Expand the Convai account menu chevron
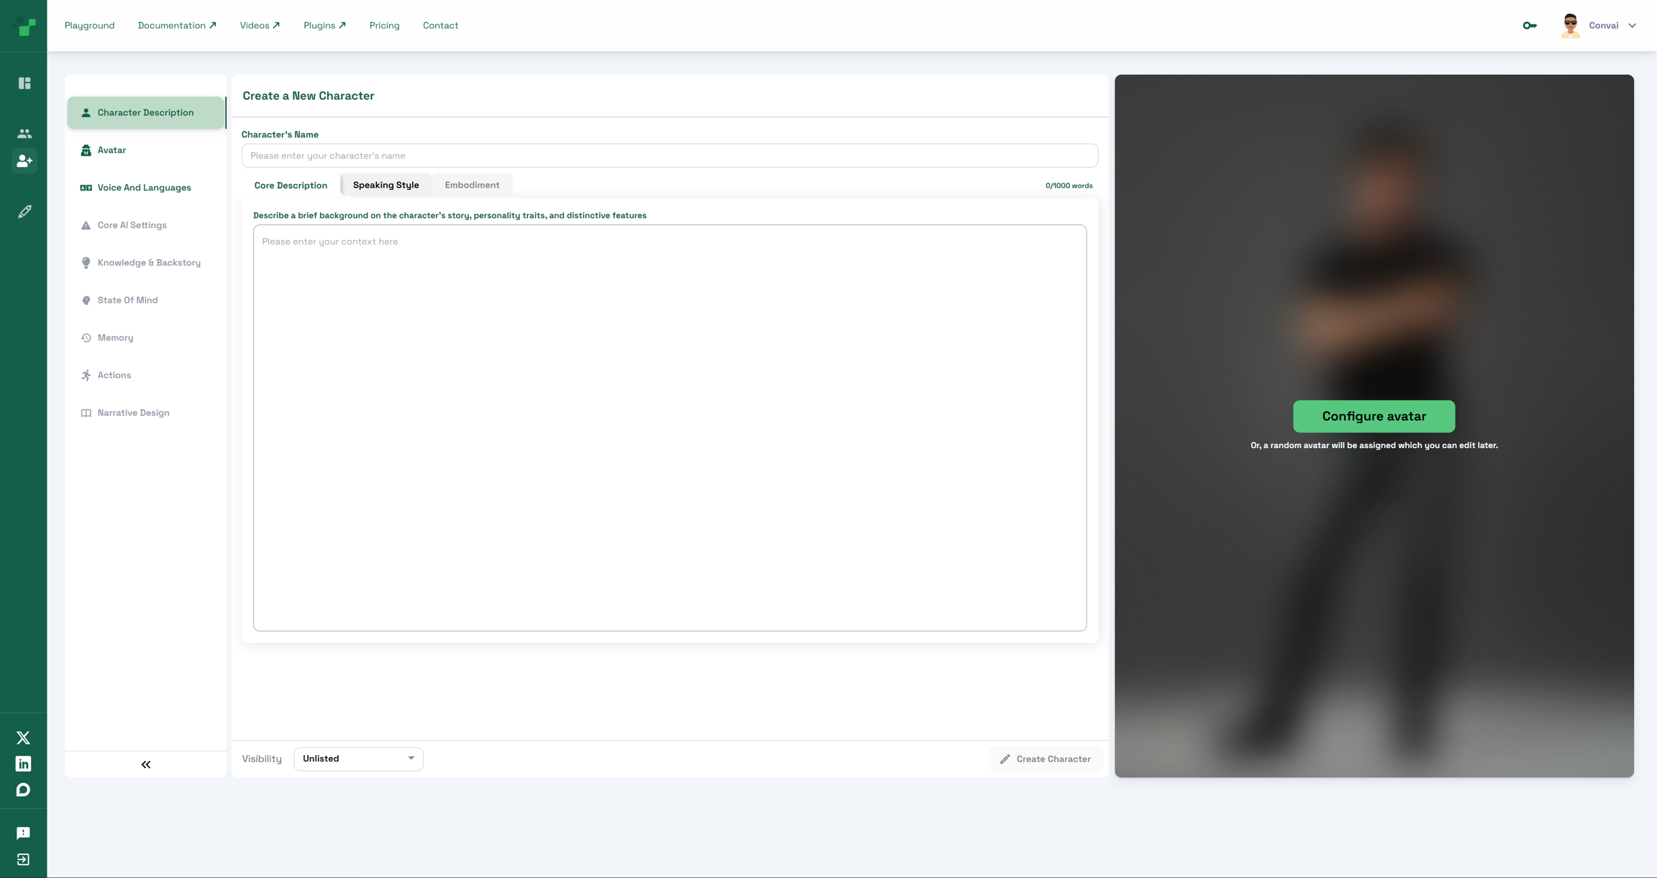The width and height of the screenshot is (1657, 878). [1633, 26]
